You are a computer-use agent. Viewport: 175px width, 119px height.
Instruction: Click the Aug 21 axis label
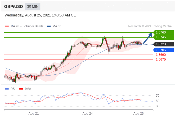tap(34, 113)
